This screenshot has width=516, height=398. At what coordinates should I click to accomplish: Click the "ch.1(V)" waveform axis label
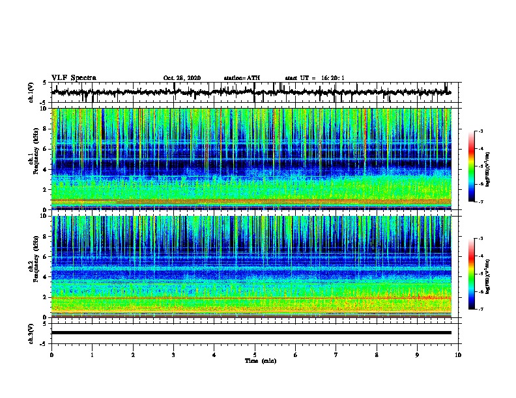coord(31,92)
